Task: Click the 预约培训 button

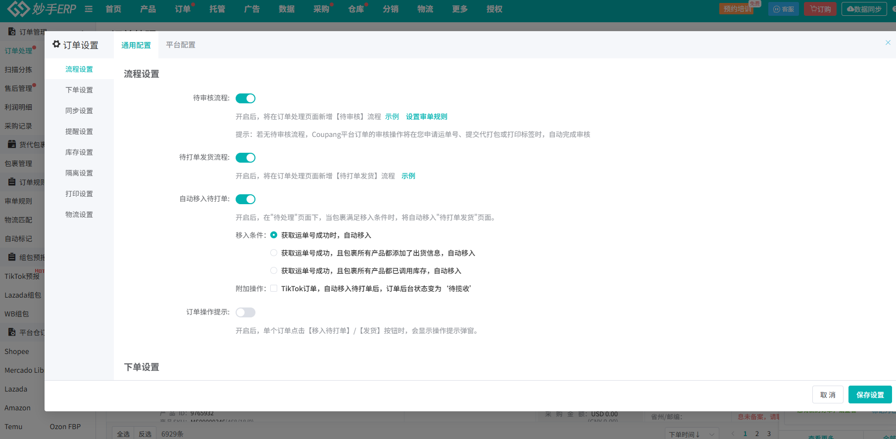Action: [738, 9]
